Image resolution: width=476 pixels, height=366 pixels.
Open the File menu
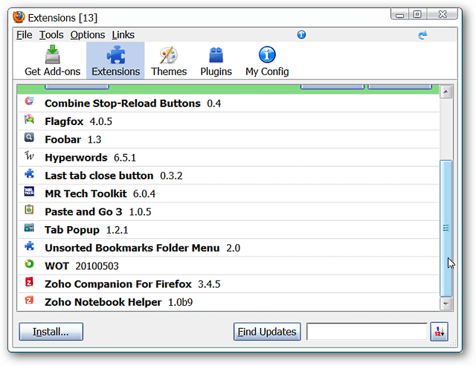25,35
